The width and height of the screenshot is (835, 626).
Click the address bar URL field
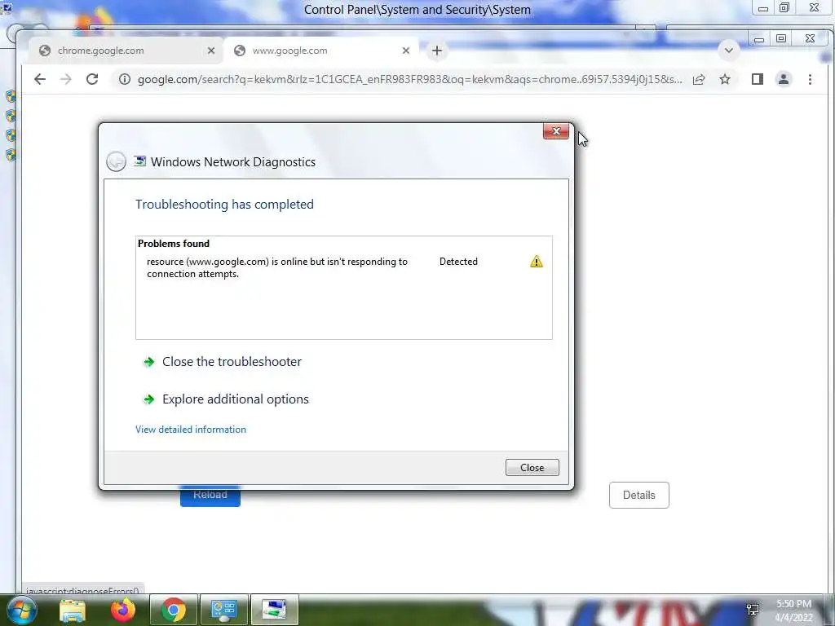click(409, 79)
